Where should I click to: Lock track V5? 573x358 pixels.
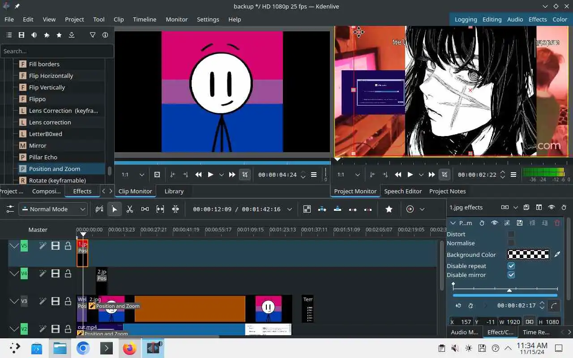(68, 246)
